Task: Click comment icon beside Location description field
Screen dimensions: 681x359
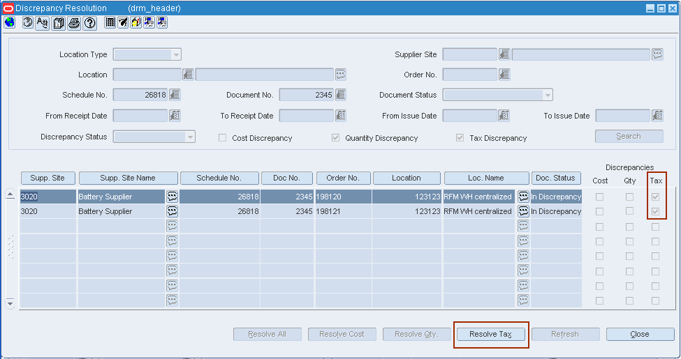Action: pos(341,75)
